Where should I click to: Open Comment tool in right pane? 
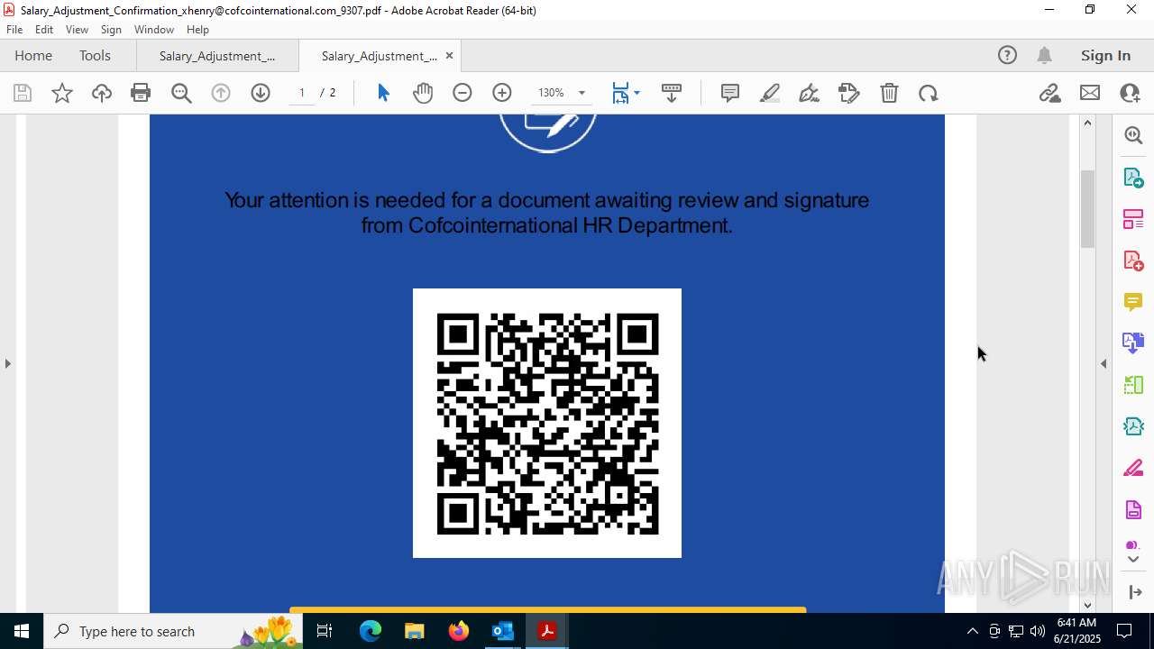pos(1133,302)
